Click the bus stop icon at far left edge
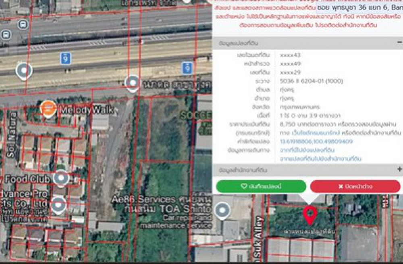Viewport: 403px width, 264px height. [x=6, y=34]
